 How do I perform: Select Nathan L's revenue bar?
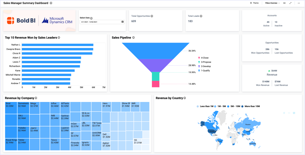(58, 45)
